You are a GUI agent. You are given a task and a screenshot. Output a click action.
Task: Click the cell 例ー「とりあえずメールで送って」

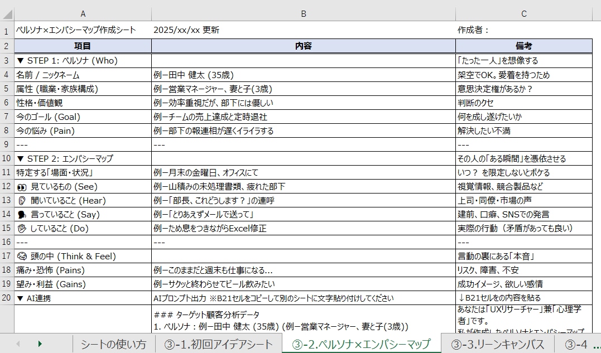point(303,214)
